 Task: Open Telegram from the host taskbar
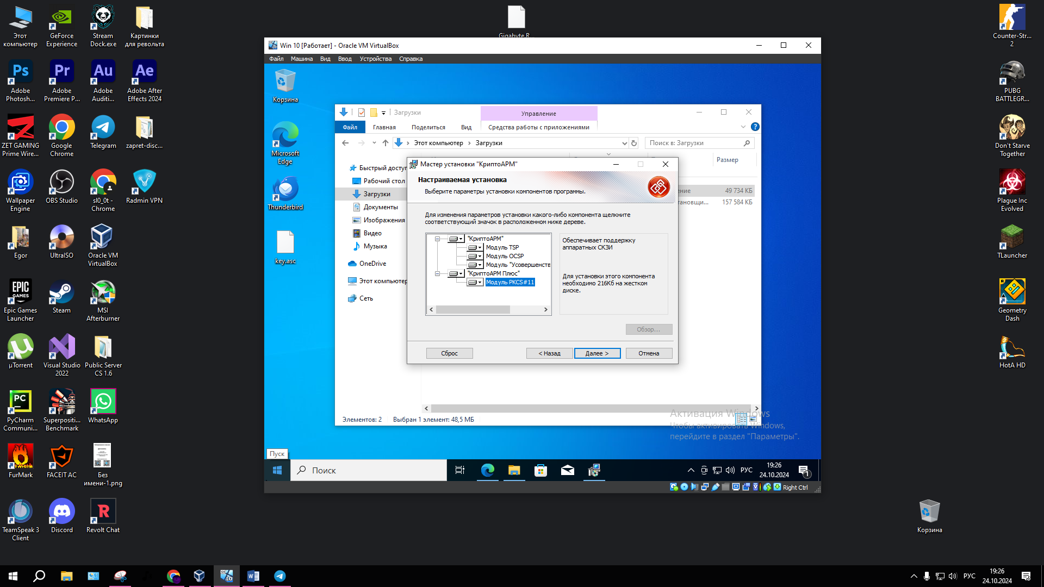(x=280, y=576)
